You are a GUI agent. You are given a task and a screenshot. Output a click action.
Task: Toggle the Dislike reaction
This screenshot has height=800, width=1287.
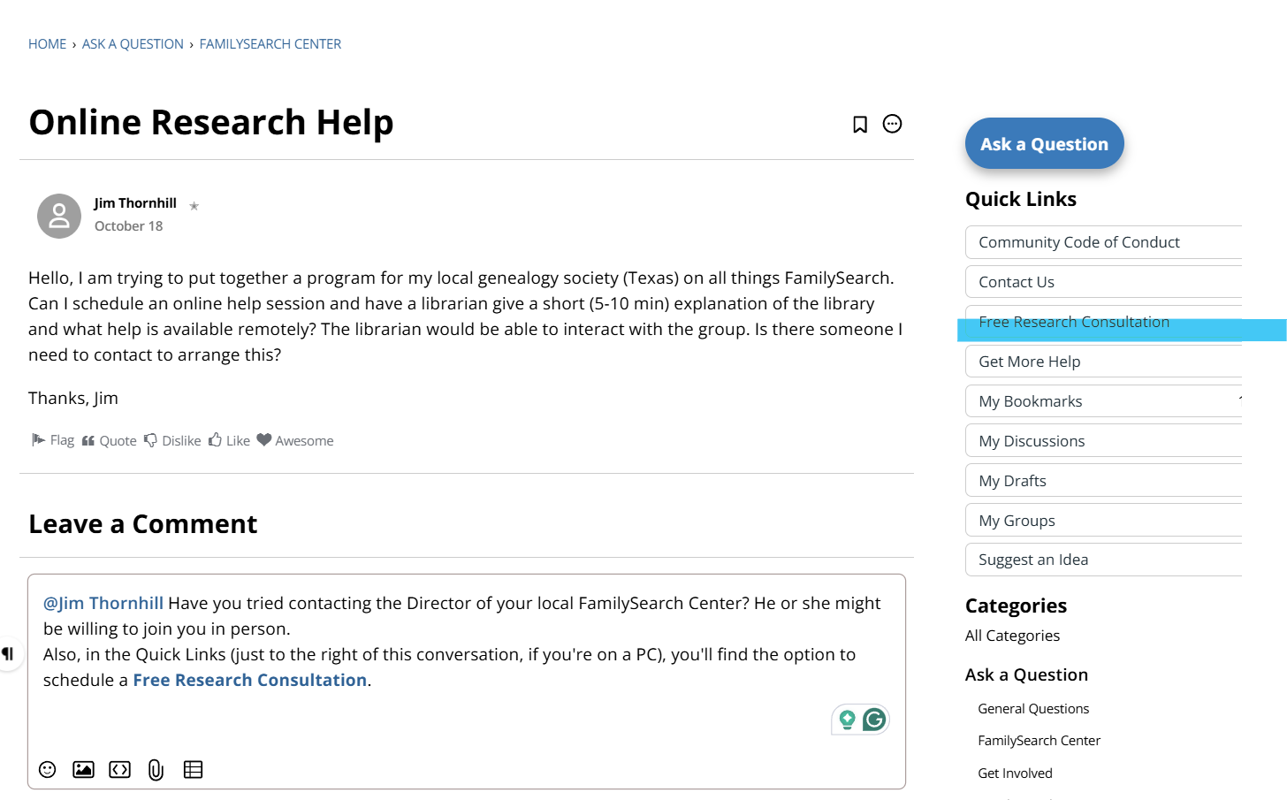173,440
